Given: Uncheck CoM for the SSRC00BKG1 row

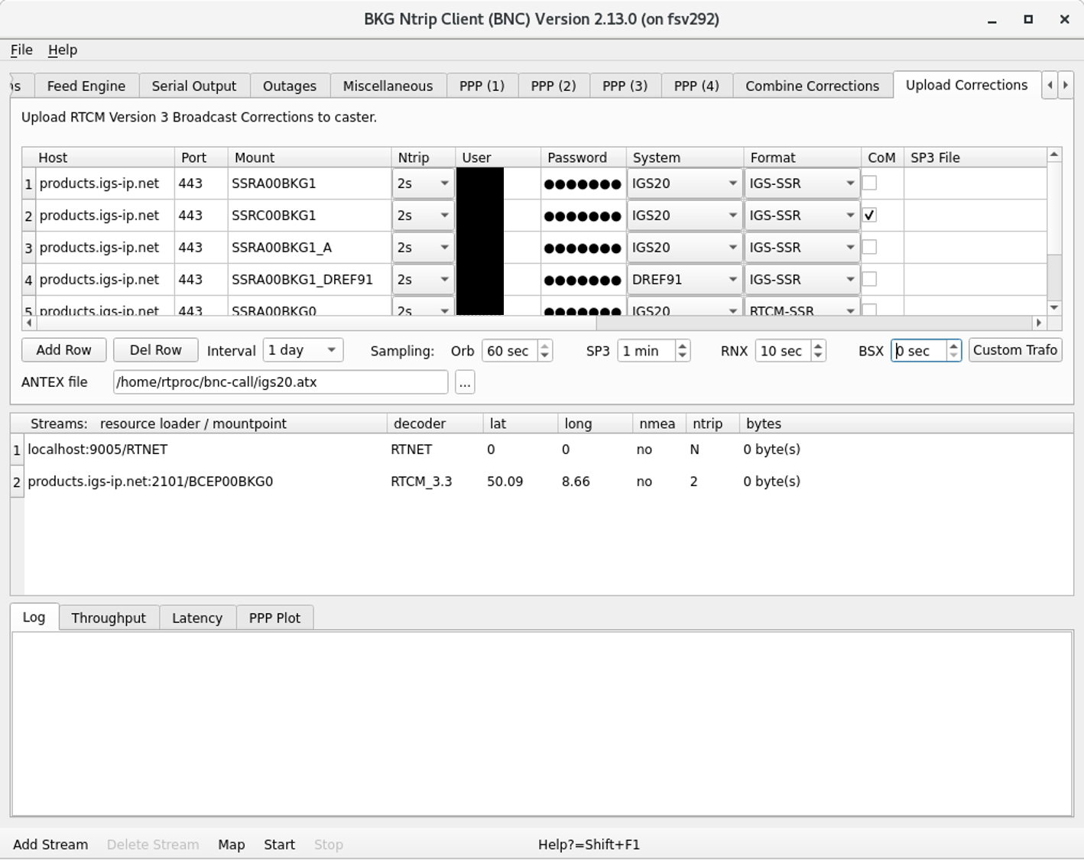Looking at the screenshot, I should click(869, 216).
